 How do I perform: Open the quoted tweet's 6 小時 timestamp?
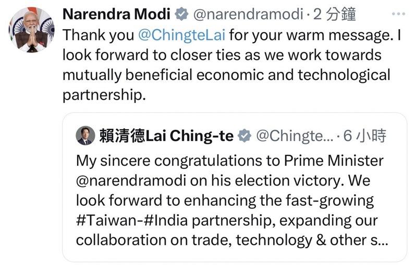pyautogui.click(x=365, y=136)
